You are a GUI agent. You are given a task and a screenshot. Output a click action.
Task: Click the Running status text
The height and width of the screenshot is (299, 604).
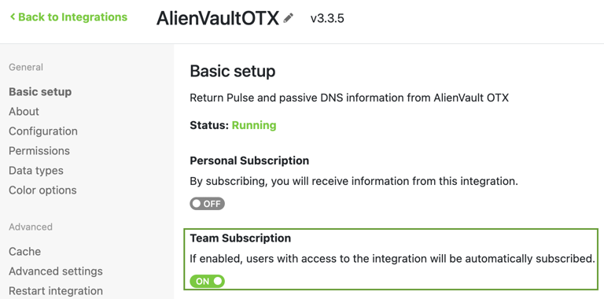[254, 125]
